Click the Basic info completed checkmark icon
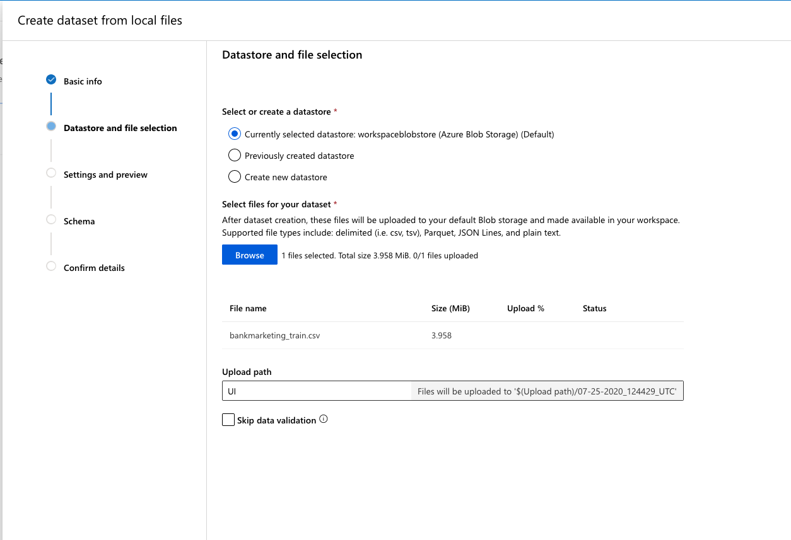This screenshot has width=791, height=540. 51,80
